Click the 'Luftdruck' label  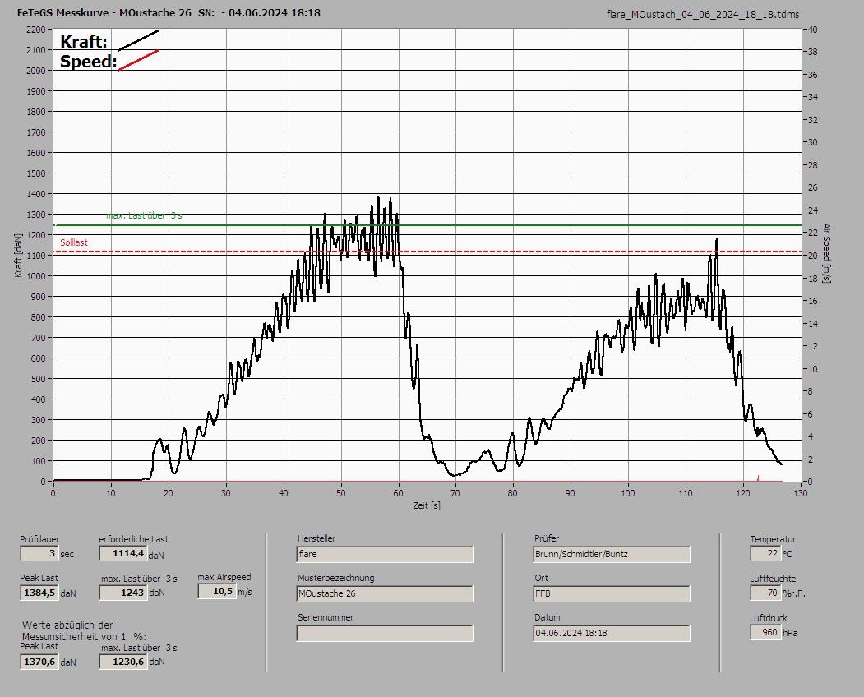[x=768, y=618]
